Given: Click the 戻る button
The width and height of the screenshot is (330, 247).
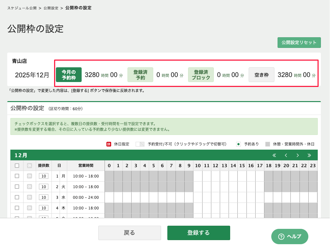Looking at the screenshot, I should (x=129, y=233).
